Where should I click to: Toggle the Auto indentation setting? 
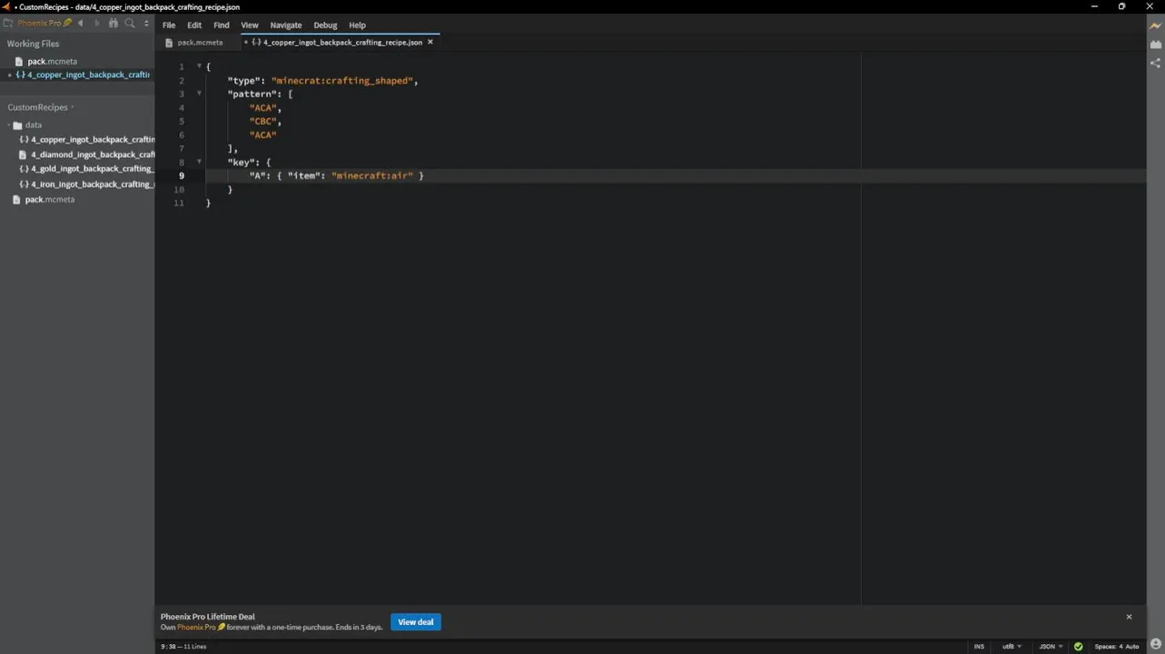(1132, 647)
